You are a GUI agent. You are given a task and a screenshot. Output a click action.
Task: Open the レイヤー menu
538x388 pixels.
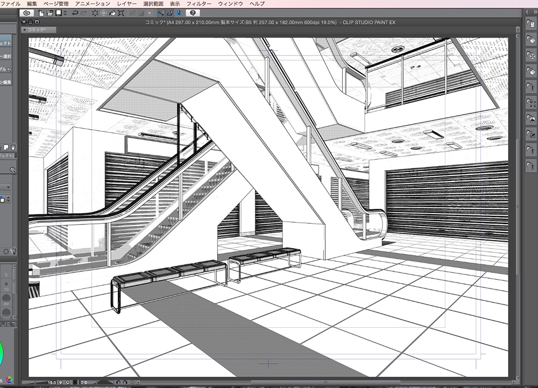coord(127,4)
